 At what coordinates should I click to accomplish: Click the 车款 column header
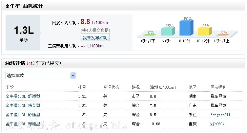pyautogui.click(x=9, y=87)
